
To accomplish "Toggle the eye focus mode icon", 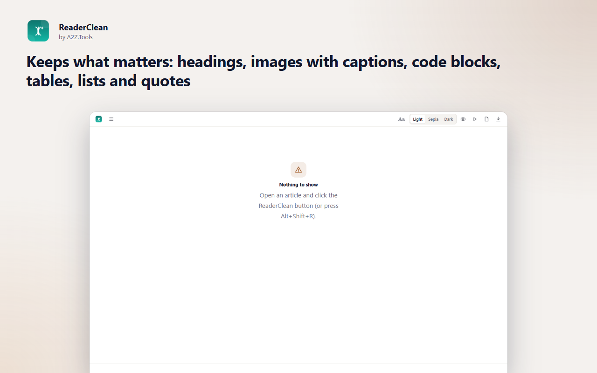I will point(463,119).
